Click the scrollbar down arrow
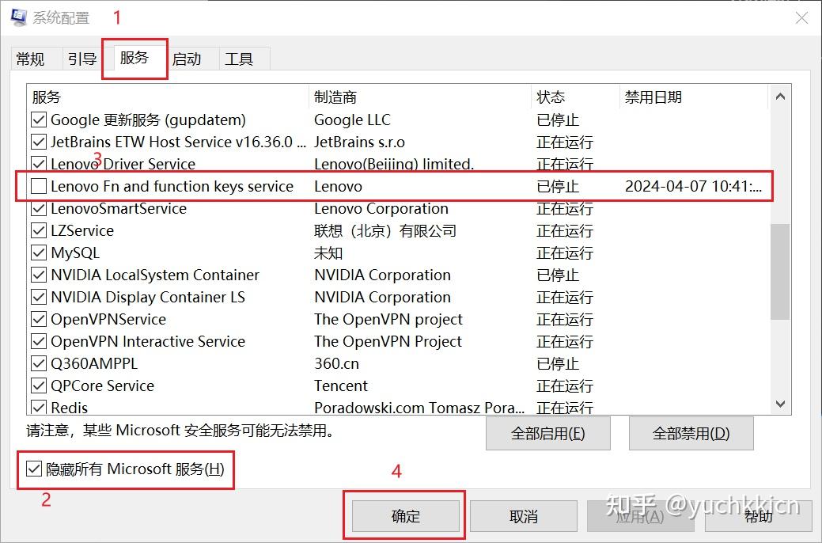The height and width of the screenshot is (543, 822). (780, 404)
